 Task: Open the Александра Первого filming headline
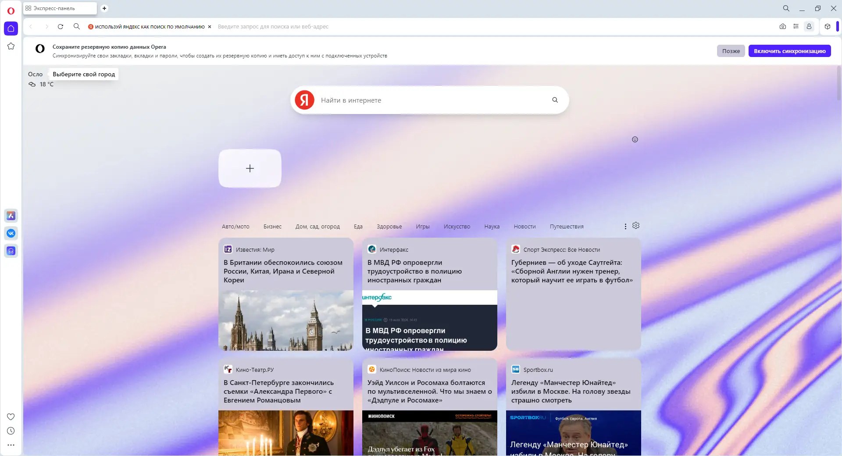[279, 392]
